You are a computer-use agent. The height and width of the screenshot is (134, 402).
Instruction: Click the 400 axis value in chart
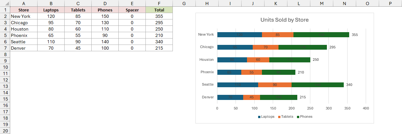(366, 109)
